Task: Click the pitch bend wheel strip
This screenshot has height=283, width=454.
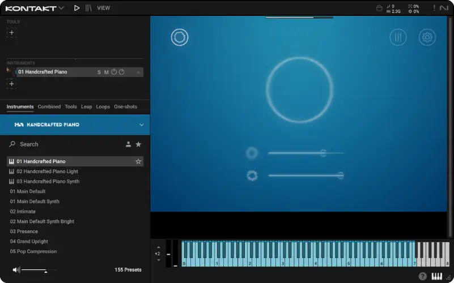Action: pyautogui.click(x=168, y=254)
